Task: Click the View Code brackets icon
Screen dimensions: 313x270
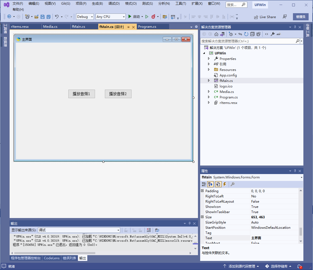Action: pyautogui.click(x=267, y=34)
